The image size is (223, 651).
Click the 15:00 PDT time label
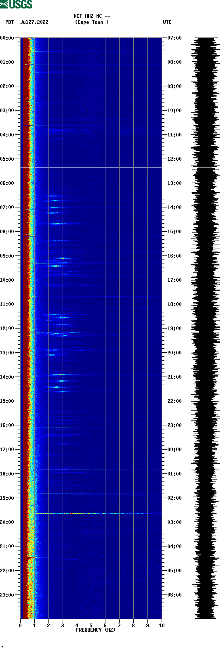7,401
